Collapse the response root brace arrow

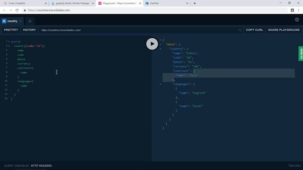click(160, 40)
